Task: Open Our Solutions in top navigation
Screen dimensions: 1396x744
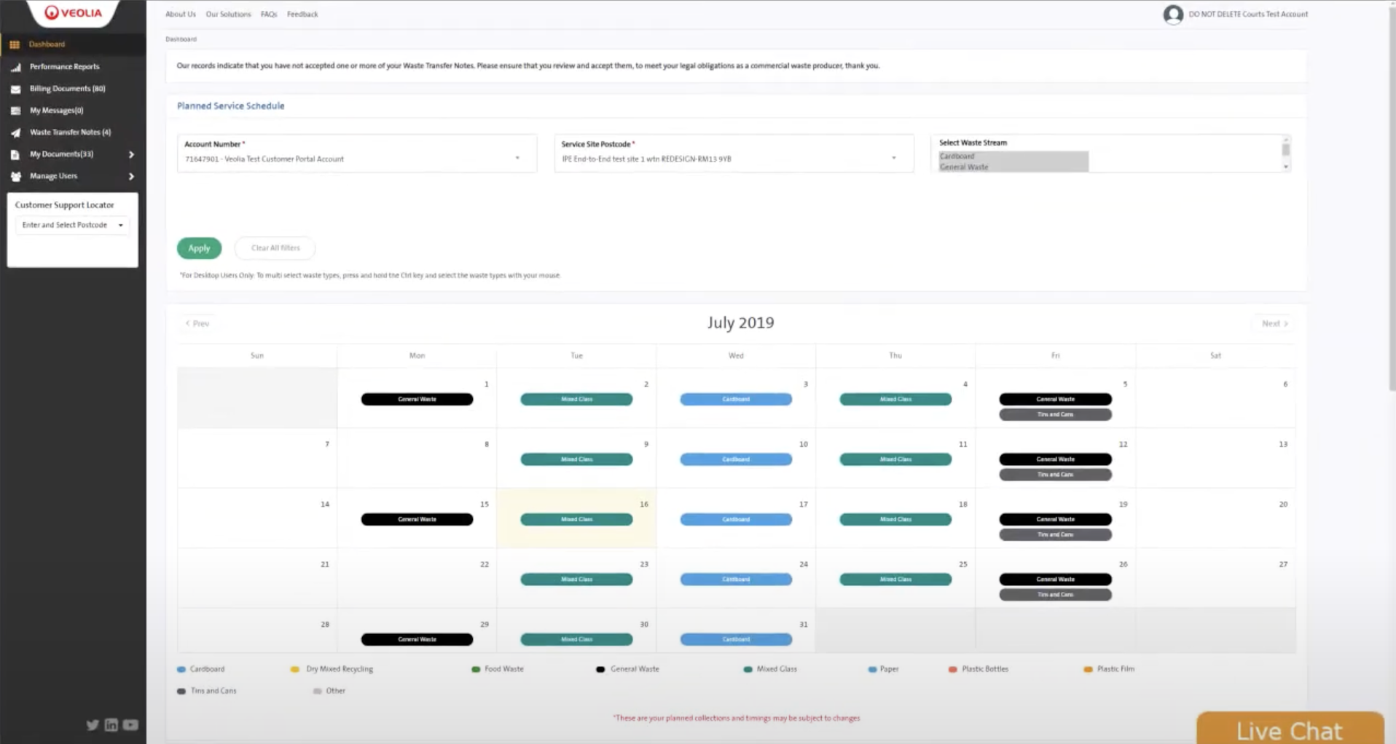Action: [228, 14]
